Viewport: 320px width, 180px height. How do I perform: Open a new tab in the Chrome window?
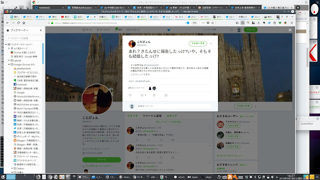[298, 7]
